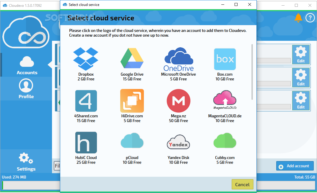The width and height of the screenshot is (317, 193).
Task: Pick the Microsoft OneDrive cloud logo
Action: point(178,59)
